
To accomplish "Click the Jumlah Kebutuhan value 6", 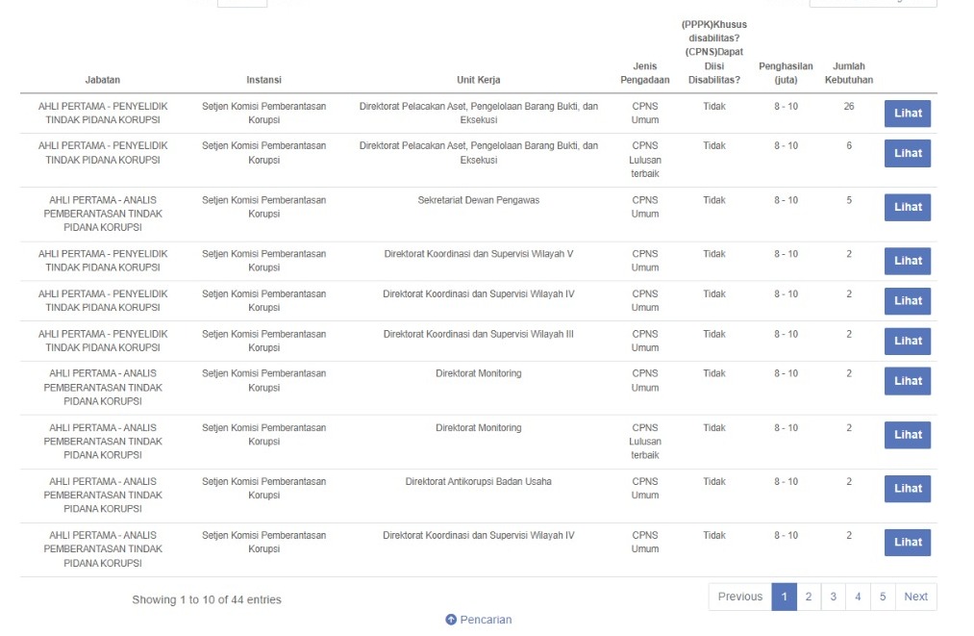I will [x=848, y=145].
